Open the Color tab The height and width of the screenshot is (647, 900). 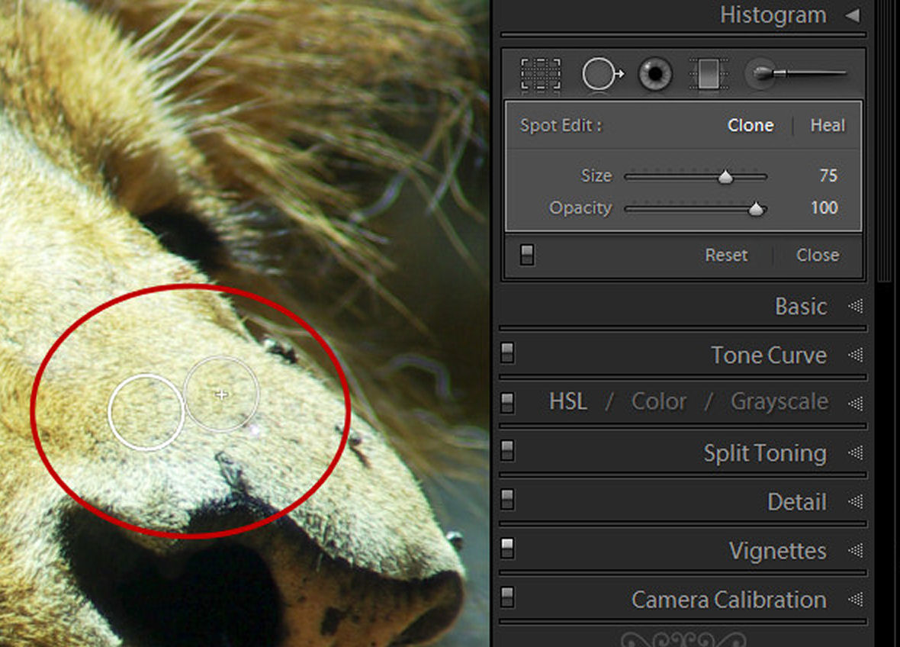pyautogui.click(x=659, y=402)
